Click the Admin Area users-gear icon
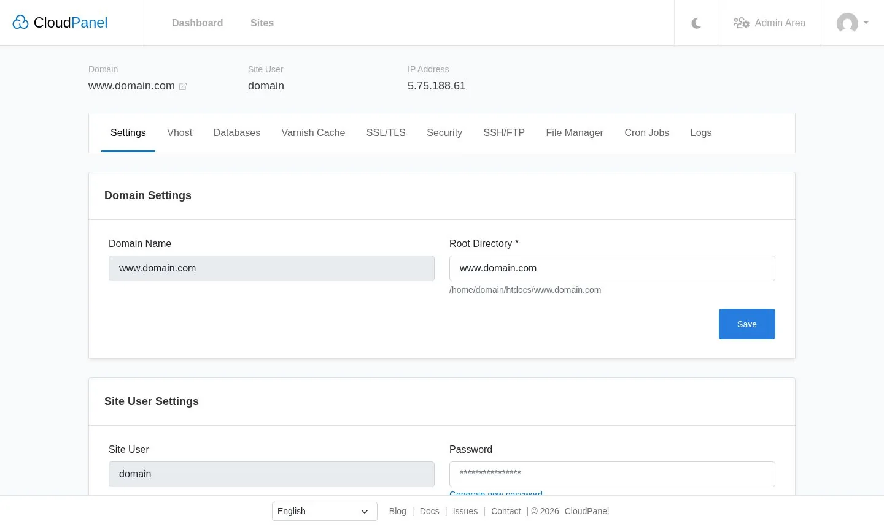The width and height of the screenshot is (884, 527). pos(741,23)
